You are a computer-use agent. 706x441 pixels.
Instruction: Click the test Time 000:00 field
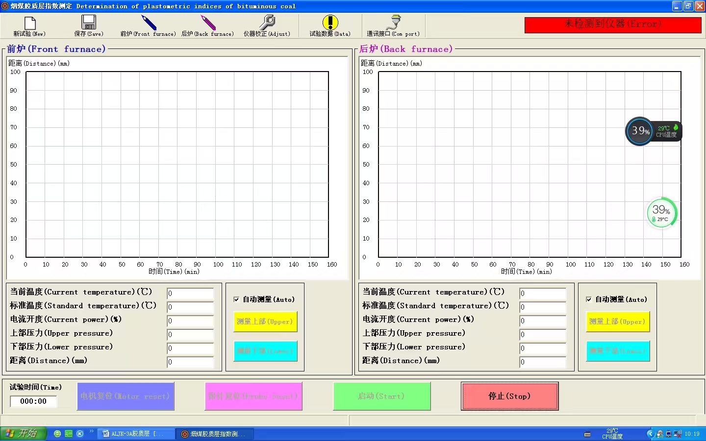pos(33,401)
